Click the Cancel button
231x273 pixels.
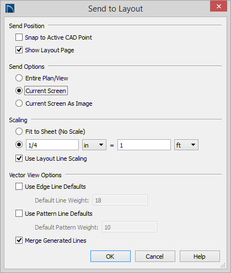(155, 256)
